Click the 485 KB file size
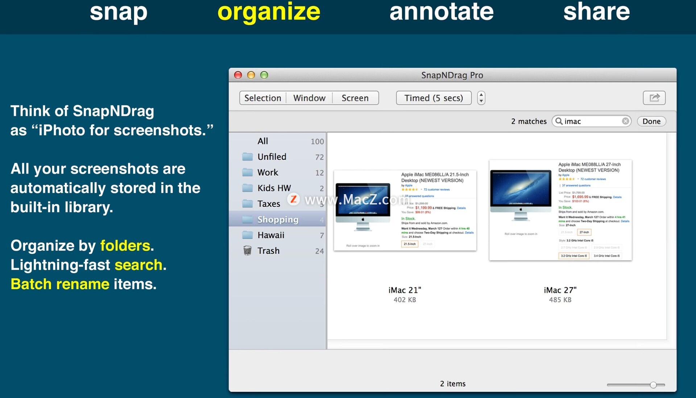696x398 pixels. click(560, 300)
